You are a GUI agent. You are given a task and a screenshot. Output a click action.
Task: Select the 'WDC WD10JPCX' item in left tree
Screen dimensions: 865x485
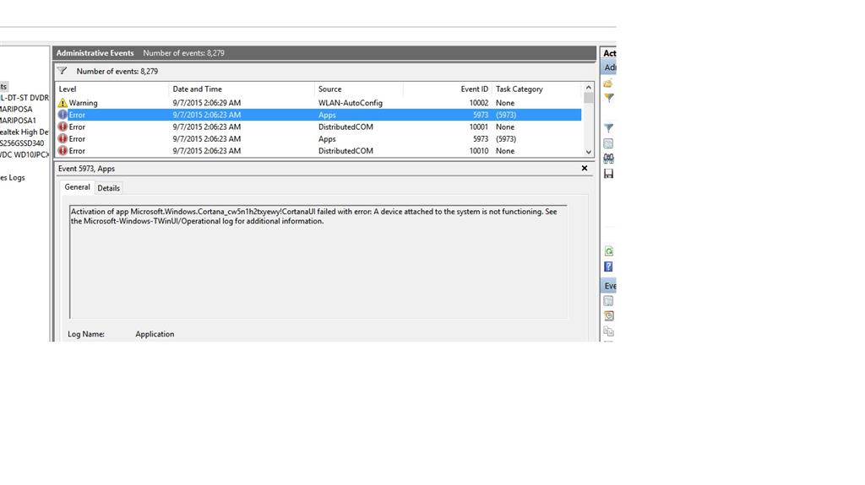tap(24, 155)
